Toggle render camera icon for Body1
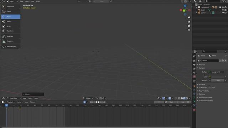This screenshot has width=228, height=128. pyautogui.click(x=226, y=10)
